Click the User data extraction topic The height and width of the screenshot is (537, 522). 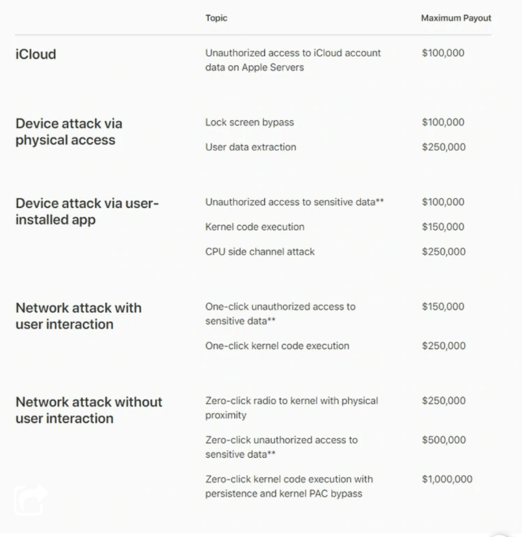(251, 147)
